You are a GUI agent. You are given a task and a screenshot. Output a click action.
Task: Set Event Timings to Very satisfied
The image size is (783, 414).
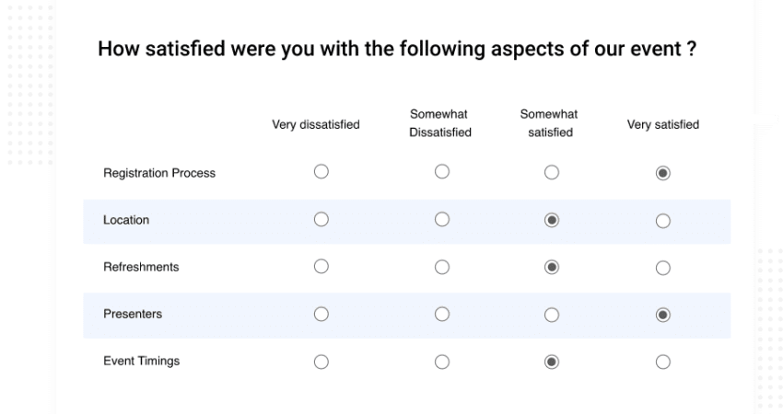click(x=662, y=362)
